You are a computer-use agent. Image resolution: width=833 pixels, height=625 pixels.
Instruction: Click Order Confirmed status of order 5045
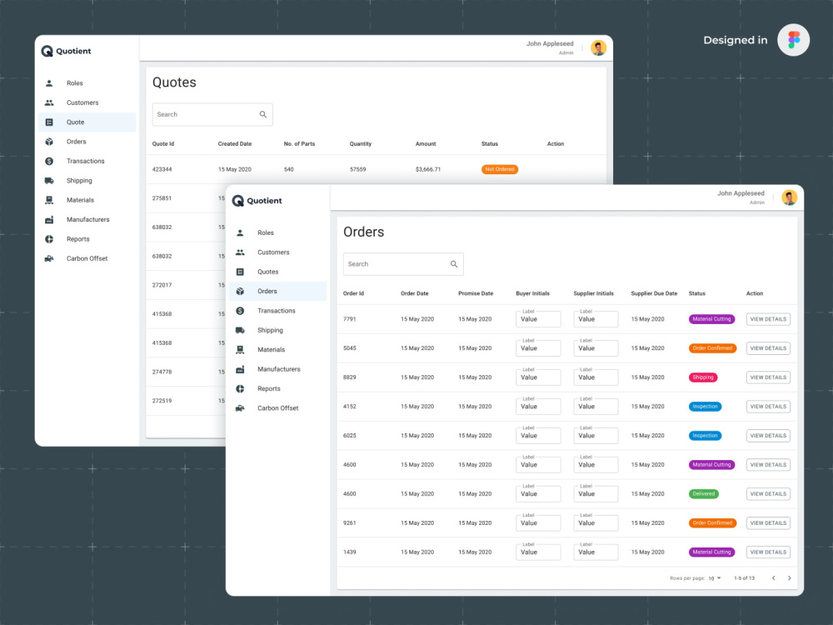pyautogui.click(x=712, y=348)
